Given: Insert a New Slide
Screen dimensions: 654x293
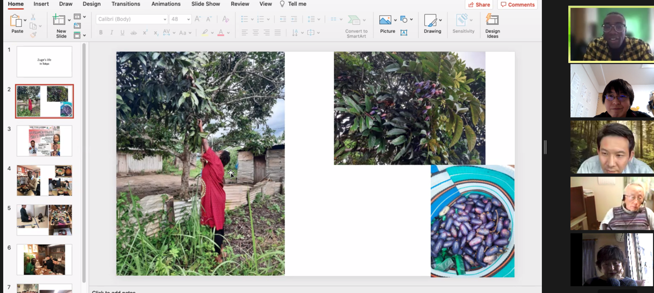Looking at the screenshot, I should click(x=60, y=21).
